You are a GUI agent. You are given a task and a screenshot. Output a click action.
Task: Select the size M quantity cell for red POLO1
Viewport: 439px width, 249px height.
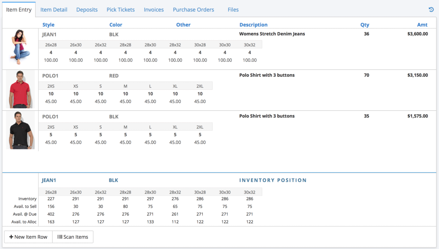pos(125,94)
